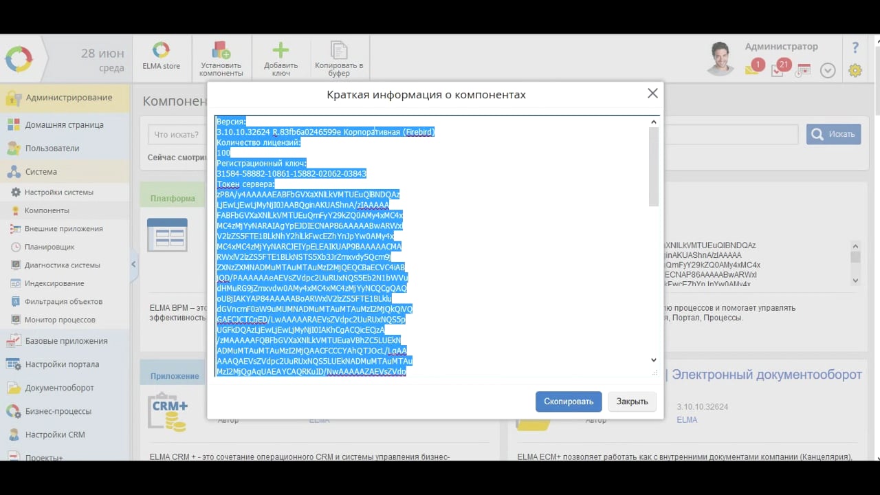Screen dimensions: 880x495
Task: Click the Платформа tab label
Action: click(173, 198)
